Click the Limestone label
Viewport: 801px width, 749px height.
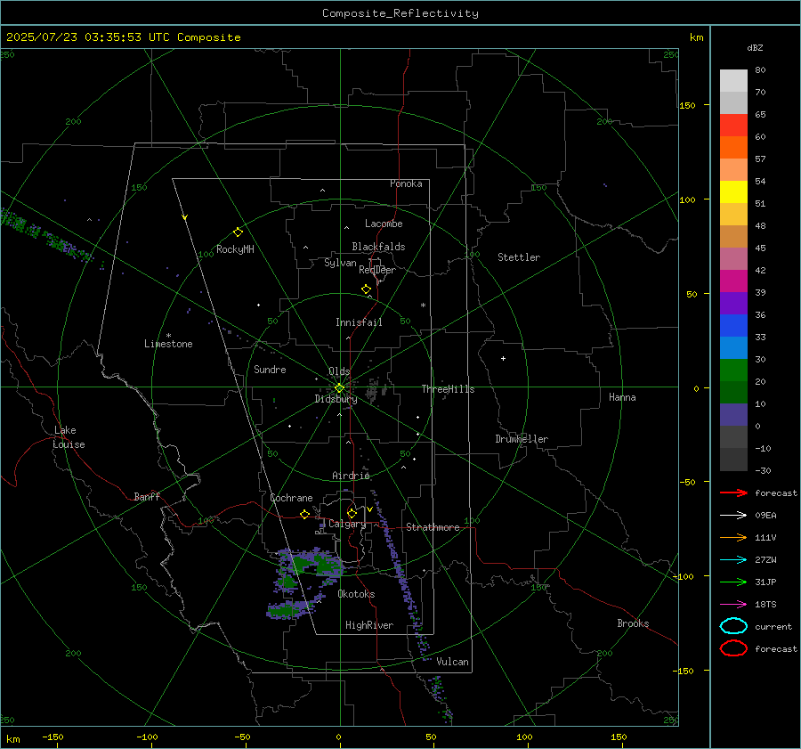(x=168, y=344)
